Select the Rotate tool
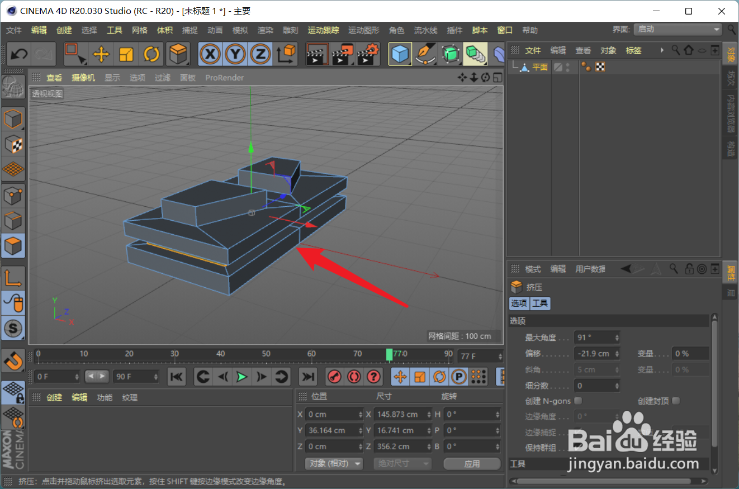This screenshot has width=739, height=489. (150, 54)
